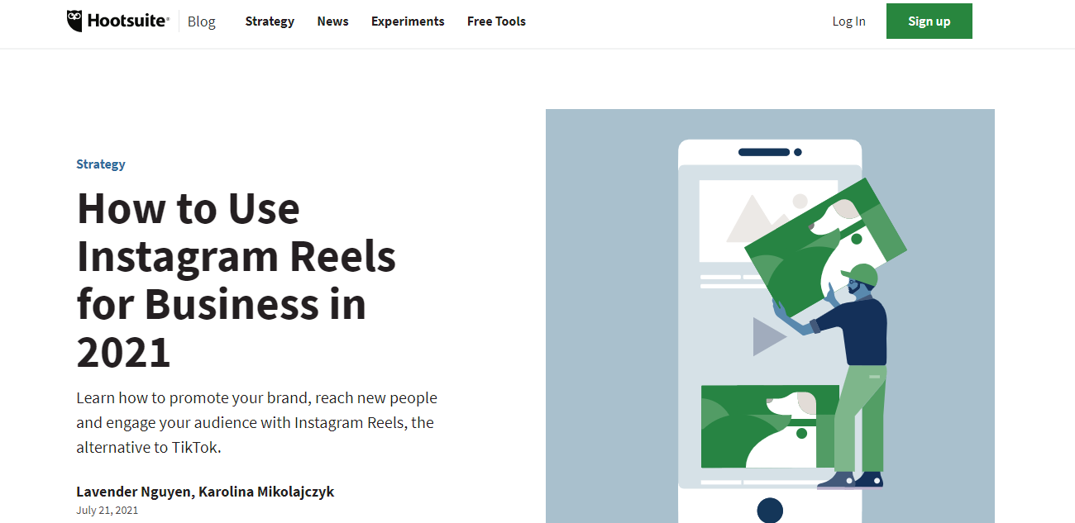Click the Hootsuite owl logo icon
Image resolution: width=1075 pixels, height=523 pixels.
[75, 21]
